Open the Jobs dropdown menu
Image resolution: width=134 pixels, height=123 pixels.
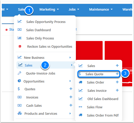pos(74,10)
